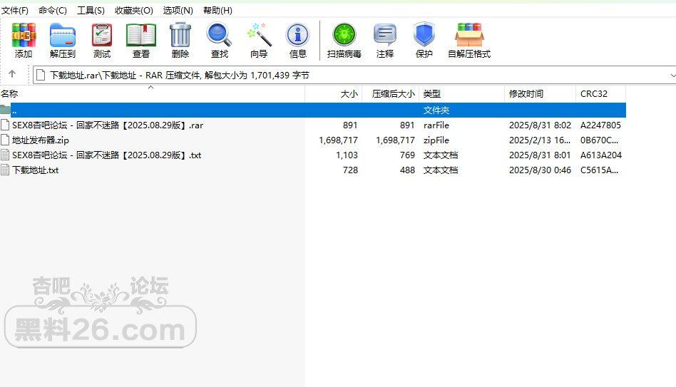This screenshot has height=387, width=676.
Task: Open the 文件(F) menu
Action: point(15,11)
